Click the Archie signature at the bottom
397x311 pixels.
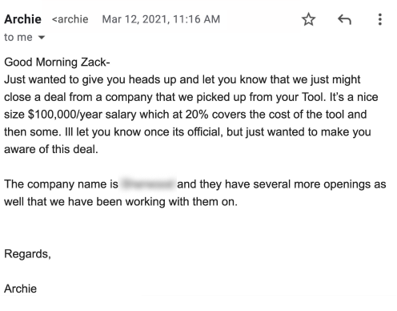click(20, 289)
